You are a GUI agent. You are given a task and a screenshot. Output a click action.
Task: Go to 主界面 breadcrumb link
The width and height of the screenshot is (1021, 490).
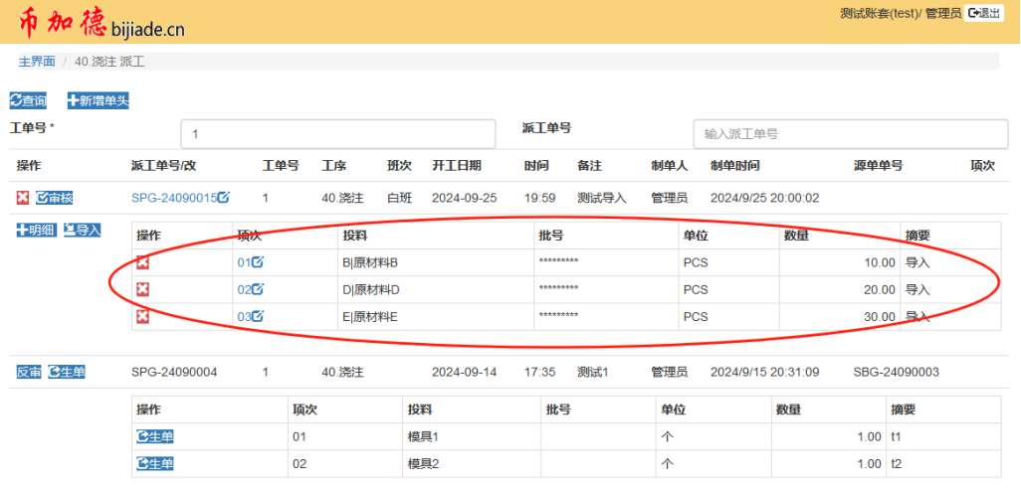[37, 62]
